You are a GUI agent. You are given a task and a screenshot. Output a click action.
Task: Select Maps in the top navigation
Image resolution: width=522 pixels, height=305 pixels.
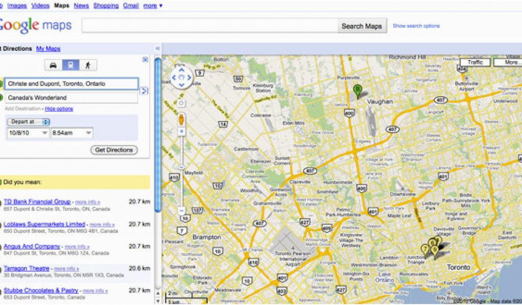(x=62, y=6)
